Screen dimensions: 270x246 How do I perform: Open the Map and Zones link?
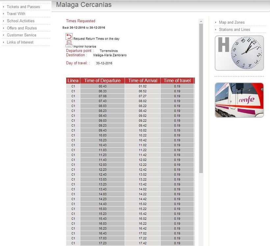(x=231, y=22)
